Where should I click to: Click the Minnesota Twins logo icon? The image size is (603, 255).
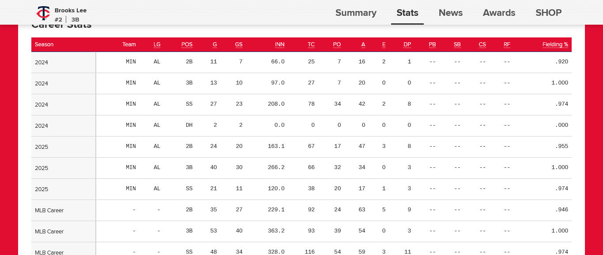point(43,13)
